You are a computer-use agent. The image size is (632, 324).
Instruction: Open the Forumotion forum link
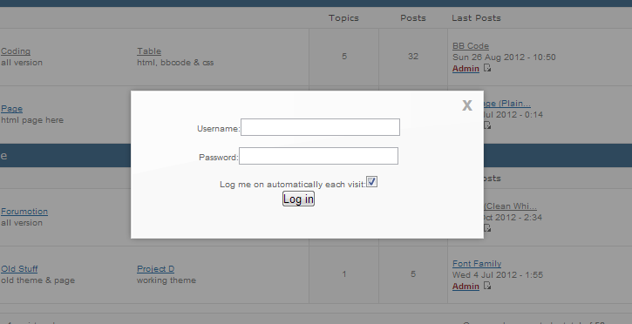pos(24,212)
